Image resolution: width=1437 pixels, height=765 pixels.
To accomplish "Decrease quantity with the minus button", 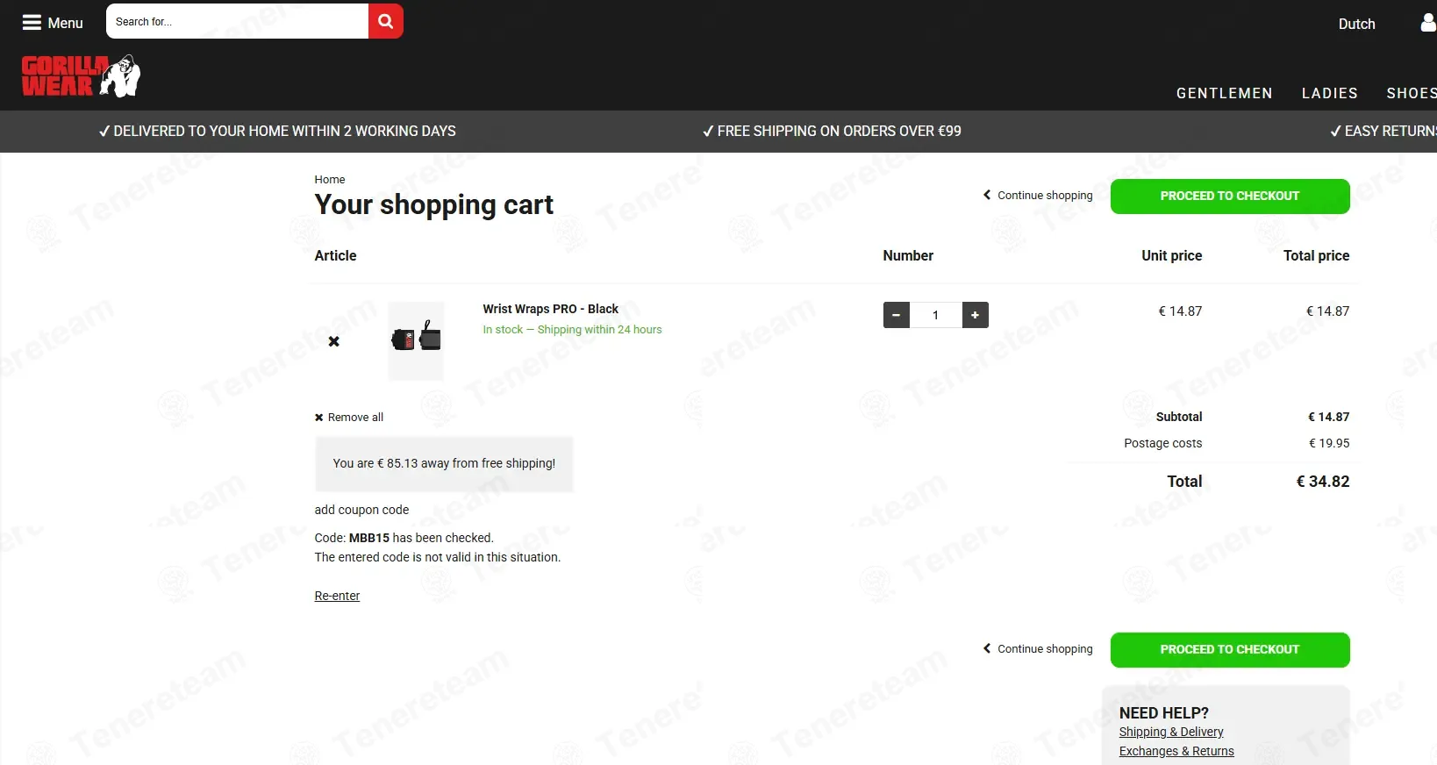I will 897,315.
